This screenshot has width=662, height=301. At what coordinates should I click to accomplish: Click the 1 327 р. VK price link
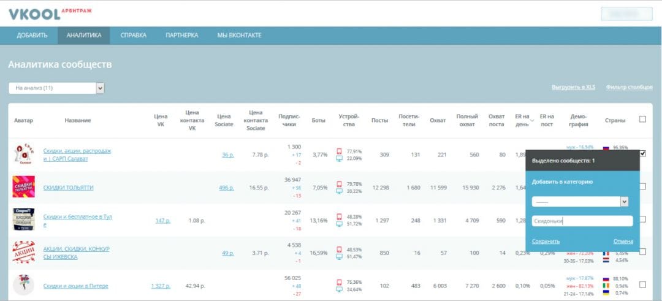[x=161, y=286]
